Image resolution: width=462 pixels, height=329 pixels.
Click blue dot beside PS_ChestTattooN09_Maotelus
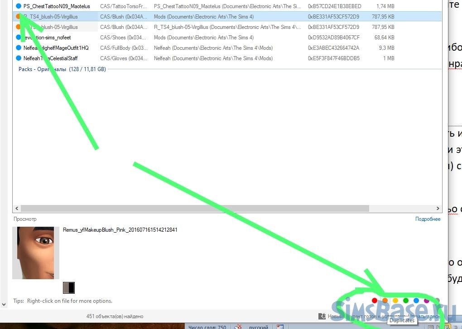coord(19,6)
